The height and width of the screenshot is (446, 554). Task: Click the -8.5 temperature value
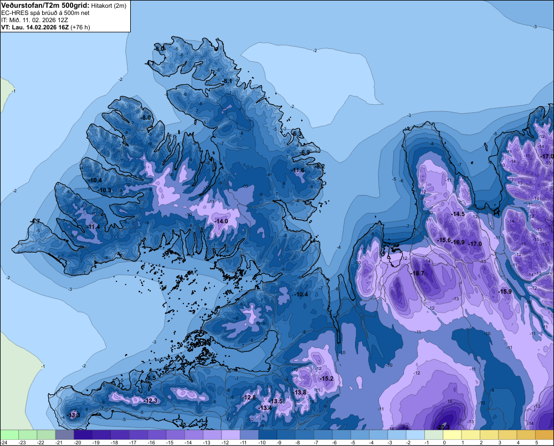[x=151, y=378]
